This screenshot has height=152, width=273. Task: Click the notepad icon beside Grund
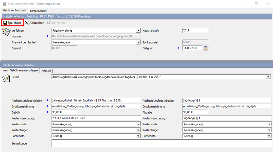(x=6, y=78)
